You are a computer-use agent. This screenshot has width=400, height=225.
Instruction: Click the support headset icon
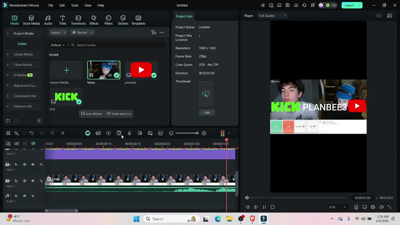(304, 5)
